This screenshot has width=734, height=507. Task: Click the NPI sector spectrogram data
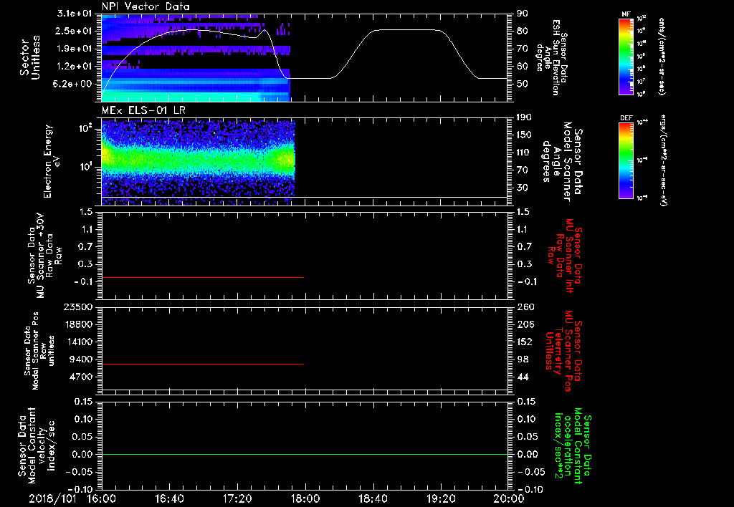coord(196,58)
